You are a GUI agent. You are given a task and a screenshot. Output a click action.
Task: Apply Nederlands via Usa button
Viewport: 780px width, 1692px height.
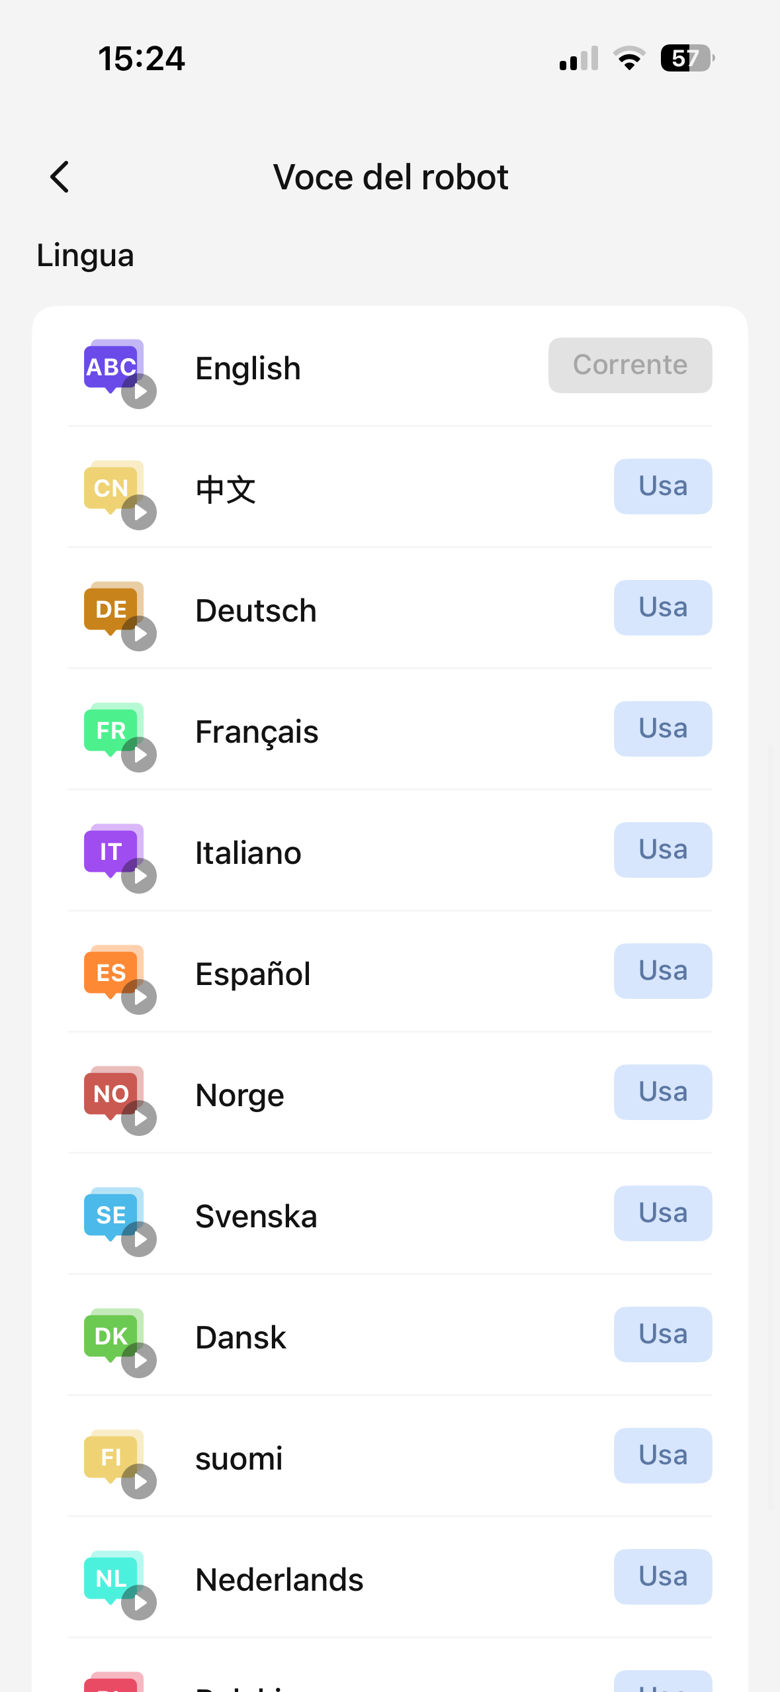pos(662,1577)
